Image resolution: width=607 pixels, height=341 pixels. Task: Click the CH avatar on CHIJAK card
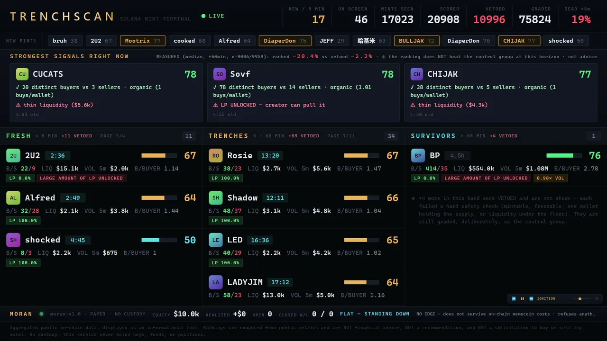(417, 74)
